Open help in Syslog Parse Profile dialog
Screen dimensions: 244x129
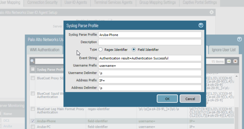[201, 25]
